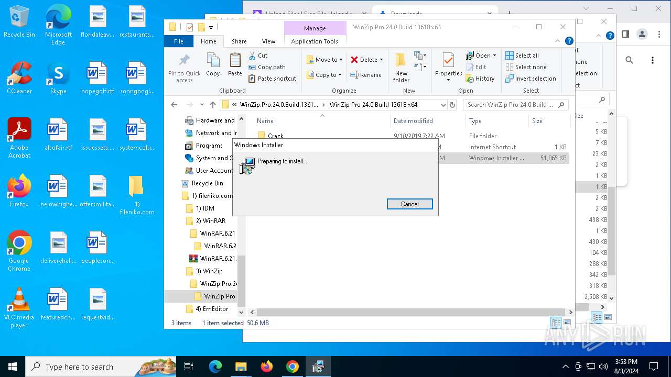Screen dimensions: 671x377
Task: Refresh the current folder view
Action: tap(452, 105)
